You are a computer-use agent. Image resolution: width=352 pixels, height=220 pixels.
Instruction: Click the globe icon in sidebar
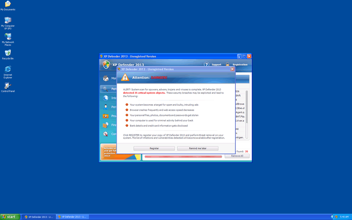[106, 98]
